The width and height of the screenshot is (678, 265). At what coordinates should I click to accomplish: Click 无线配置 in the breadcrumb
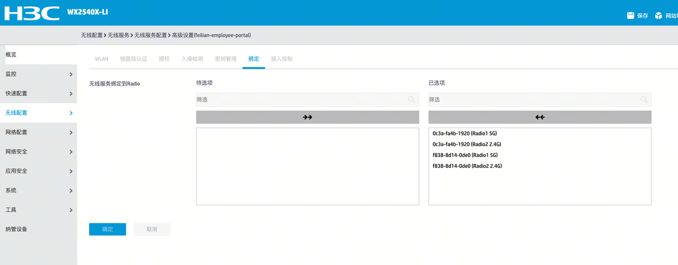pos(92,35)
